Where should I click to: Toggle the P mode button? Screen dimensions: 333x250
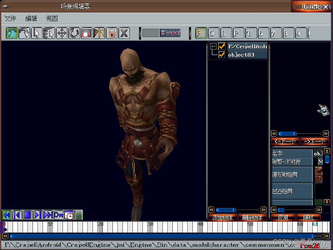201,33
